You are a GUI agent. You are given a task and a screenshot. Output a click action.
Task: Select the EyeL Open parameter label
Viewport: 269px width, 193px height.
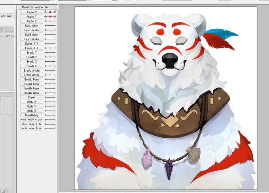pos(32,26)
